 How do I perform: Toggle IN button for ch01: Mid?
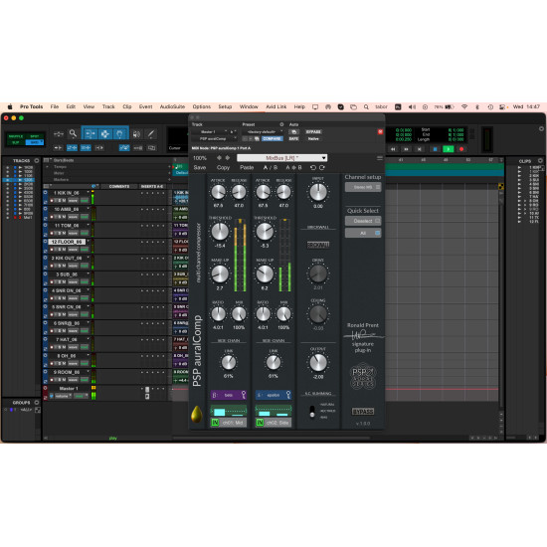(x=215, y=423)
